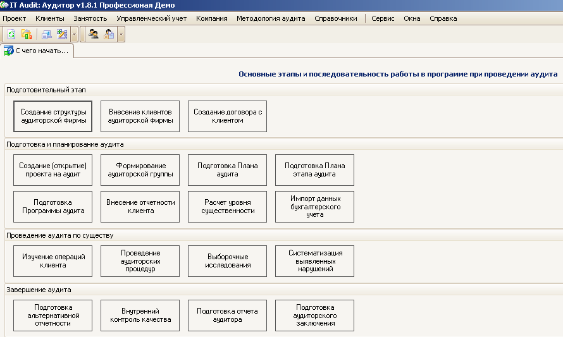Open the Клиенты menu
This screenshot has height=337, width=563.
click(x=50, y=18)
